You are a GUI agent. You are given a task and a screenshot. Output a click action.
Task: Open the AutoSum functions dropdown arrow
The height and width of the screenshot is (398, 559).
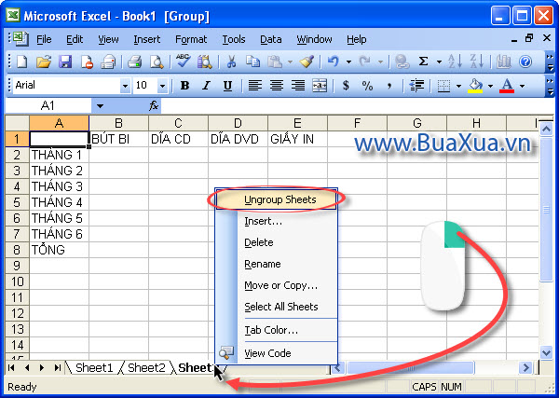click(x=439, y=62)
